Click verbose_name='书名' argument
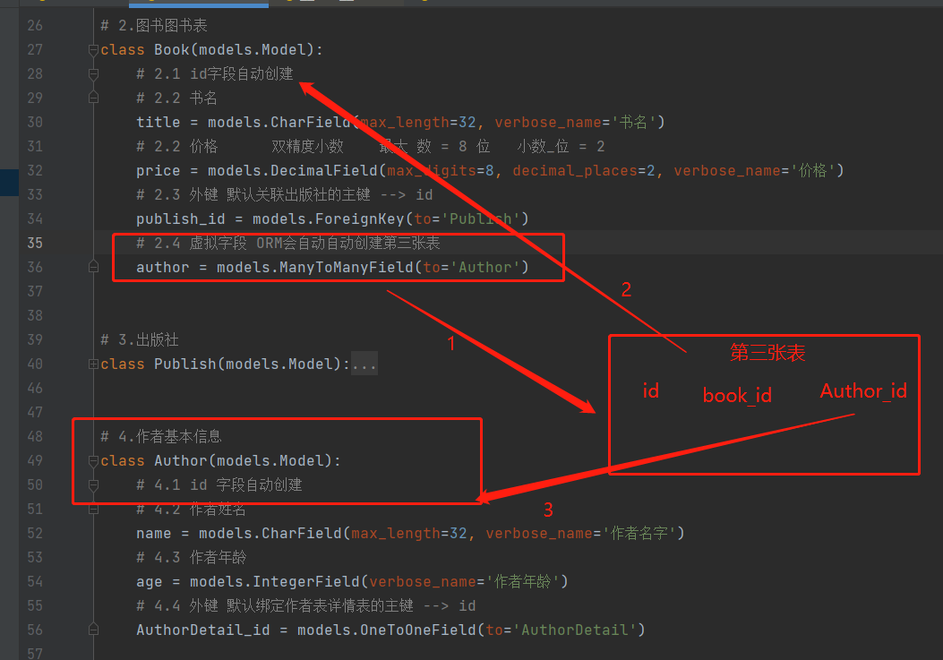Viewport: 943px width, 660px height. point(576,122)
